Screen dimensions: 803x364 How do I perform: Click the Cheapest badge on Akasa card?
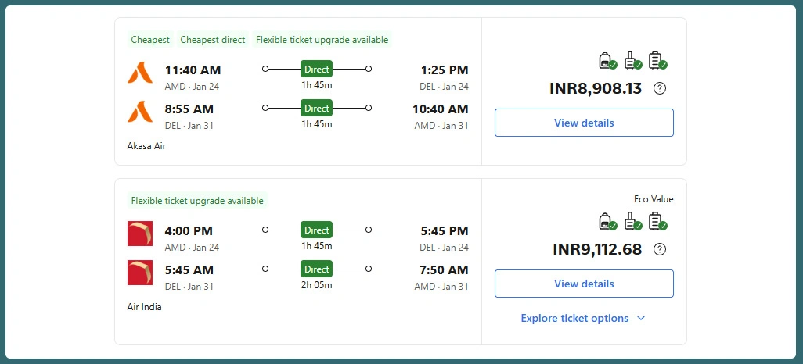150,40
